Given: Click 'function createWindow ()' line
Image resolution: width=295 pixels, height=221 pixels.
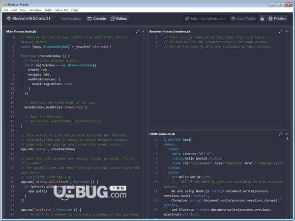Looking at the screenshot, I should [x=45, y=56].
